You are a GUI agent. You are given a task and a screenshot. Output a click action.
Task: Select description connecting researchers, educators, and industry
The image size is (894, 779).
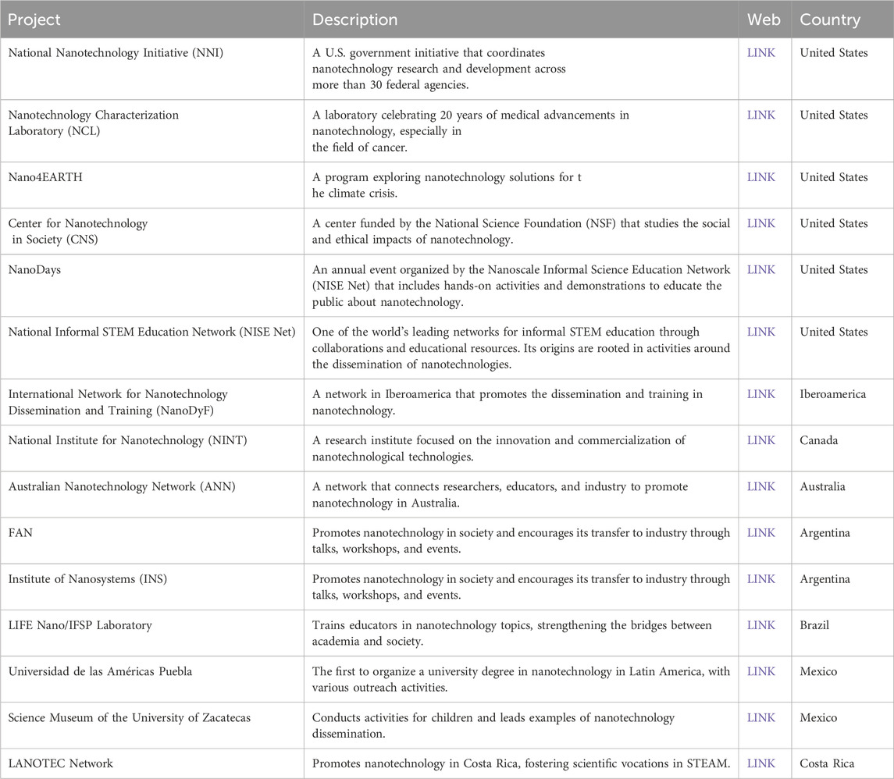click(500, 495)
